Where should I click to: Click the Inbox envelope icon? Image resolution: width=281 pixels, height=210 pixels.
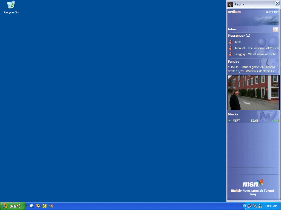click(x=276, y=30)
